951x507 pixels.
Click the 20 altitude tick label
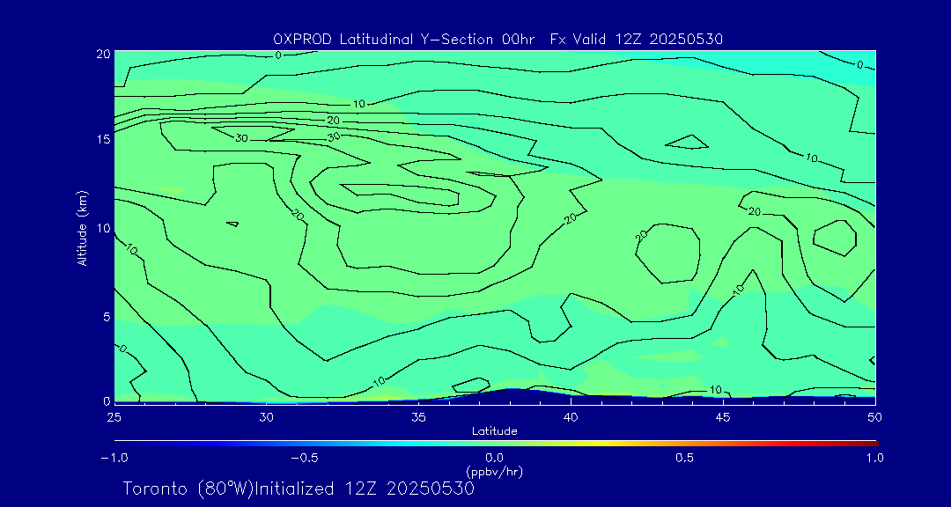point(101,54)
